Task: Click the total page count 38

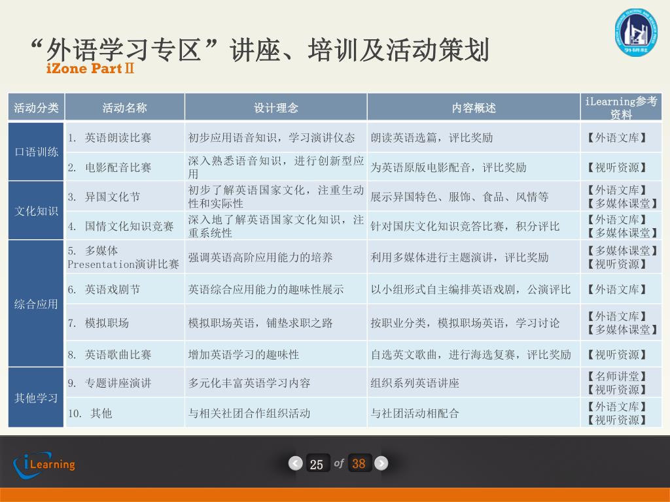Action: click(359, 463)
